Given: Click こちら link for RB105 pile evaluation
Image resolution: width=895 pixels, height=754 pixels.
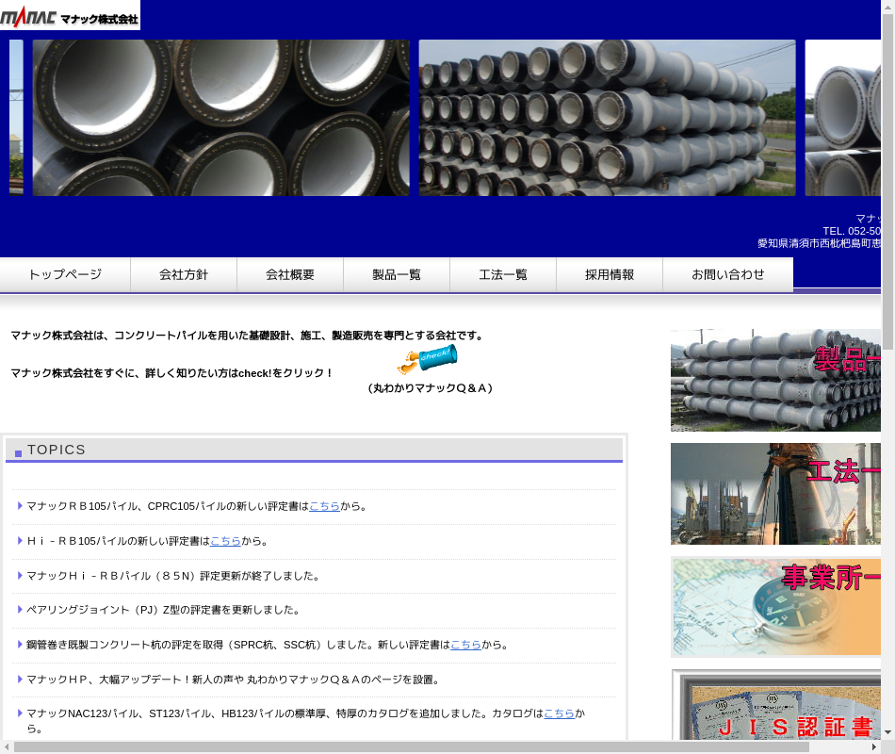Looking at the screenshot, I should (x=324, y=506).
